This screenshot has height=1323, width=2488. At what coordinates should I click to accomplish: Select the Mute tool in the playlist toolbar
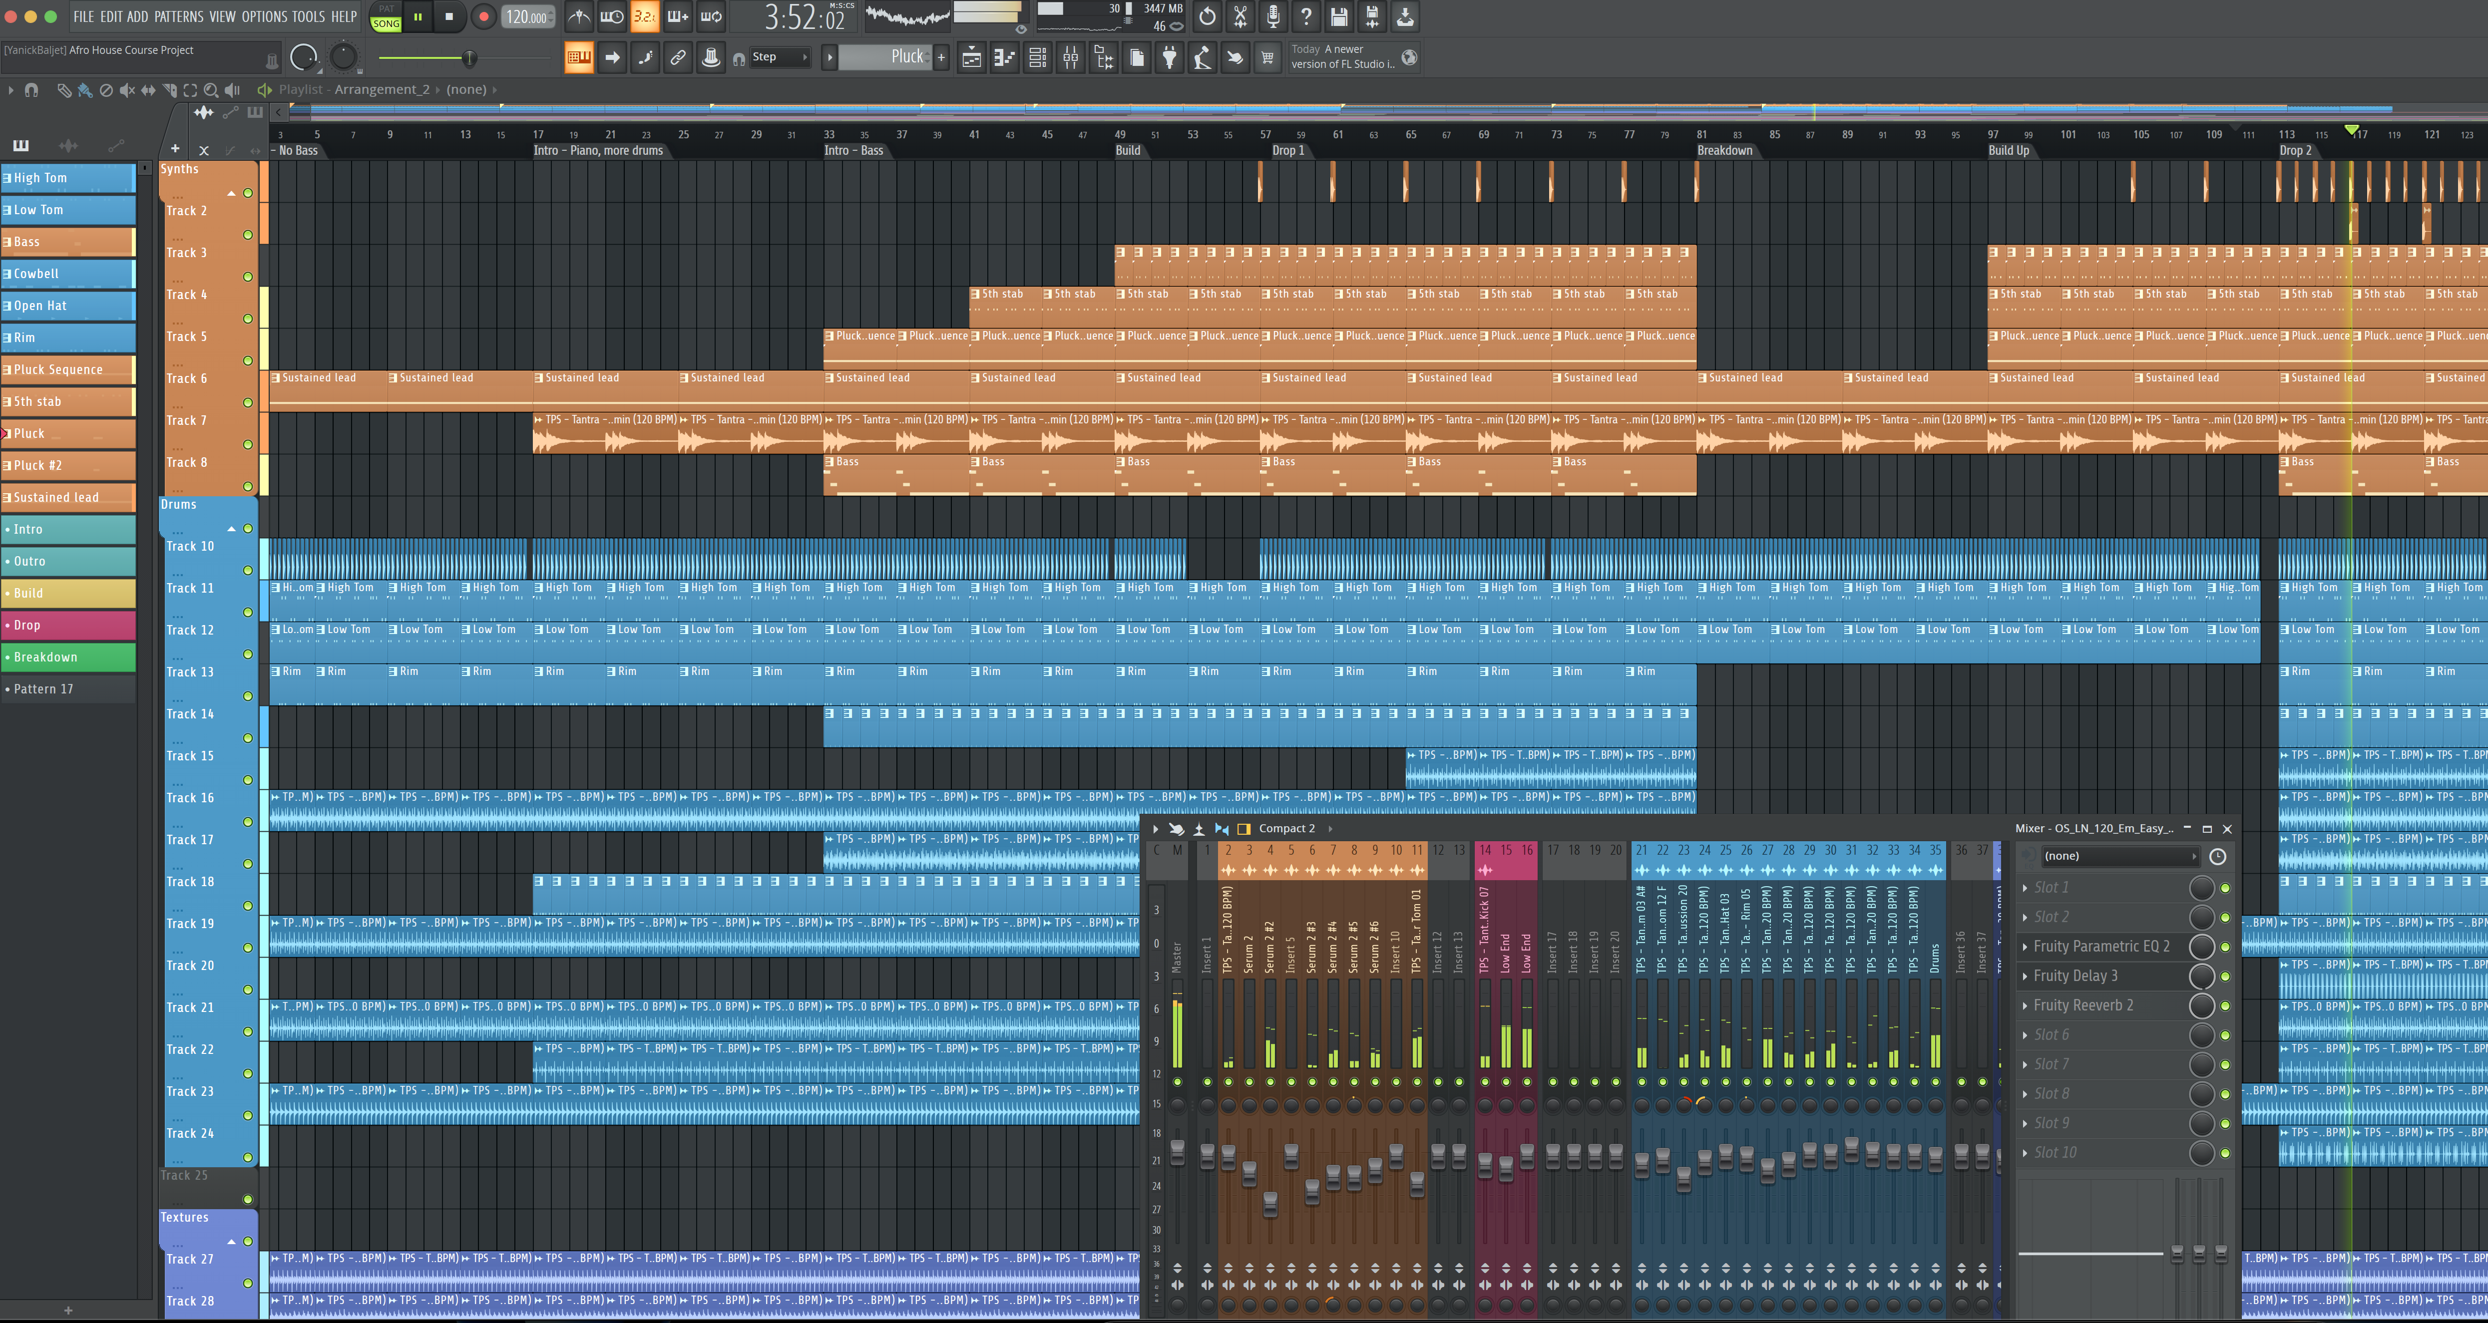click(126, 90)
